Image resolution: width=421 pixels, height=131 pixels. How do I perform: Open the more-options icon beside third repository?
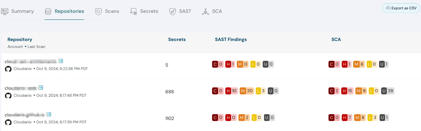pos(49,114)
